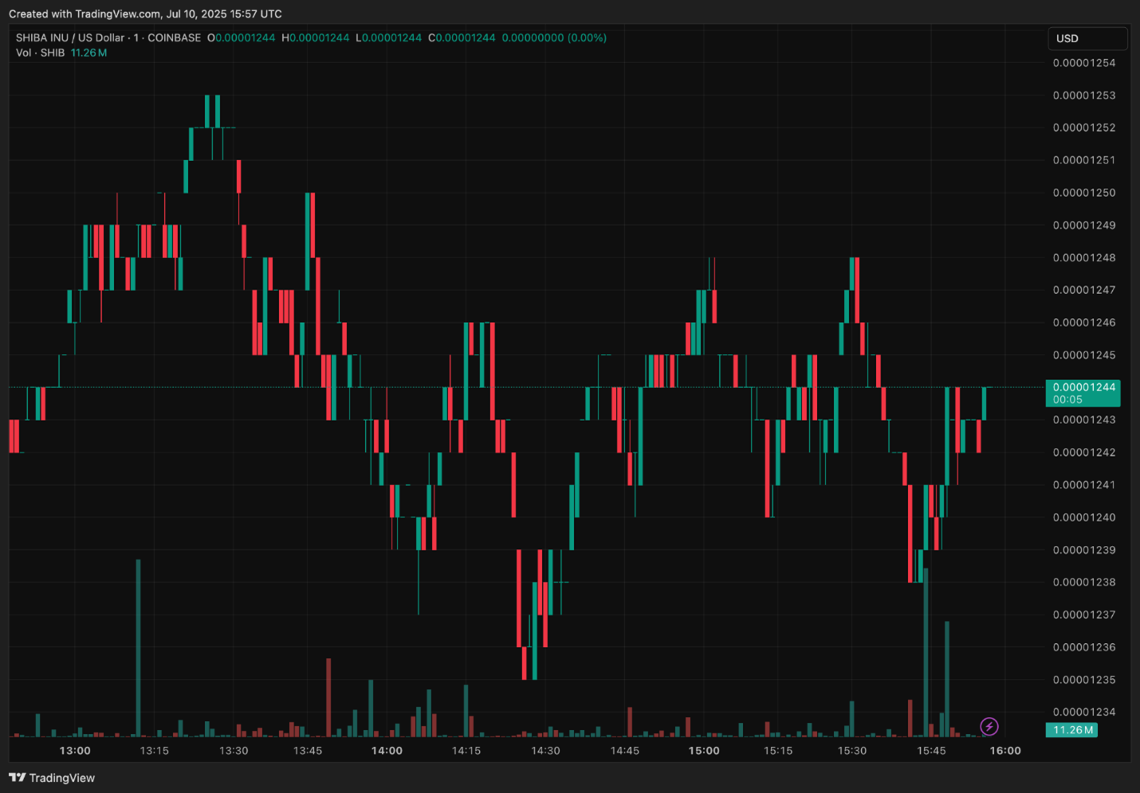Screen dimensions: 1140x793
Task: Click the 0.00001254 price scale label
Action: 1083,63
